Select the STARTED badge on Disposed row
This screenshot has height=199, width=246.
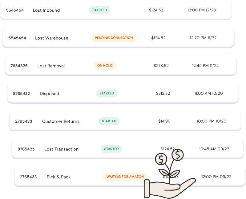coord(107,94)
